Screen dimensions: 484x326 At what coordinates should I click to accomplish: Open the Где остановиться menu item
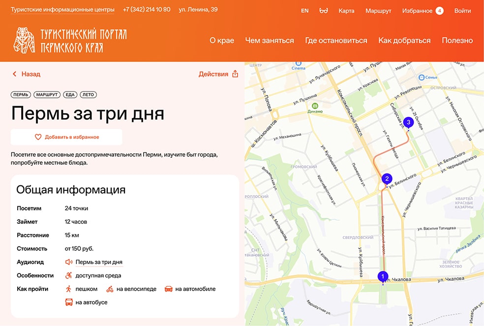[336, 40]
